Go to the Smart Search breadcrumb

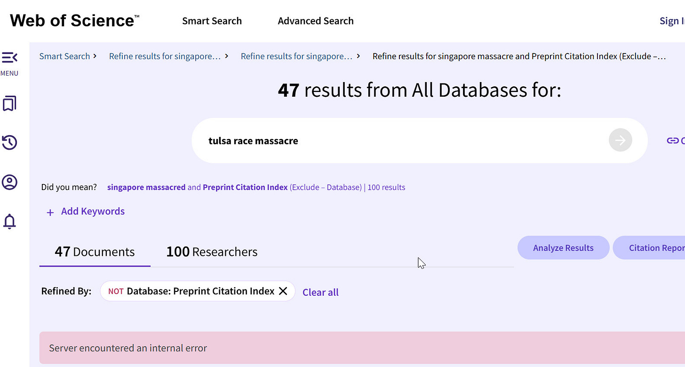click(x=64, y=56)
